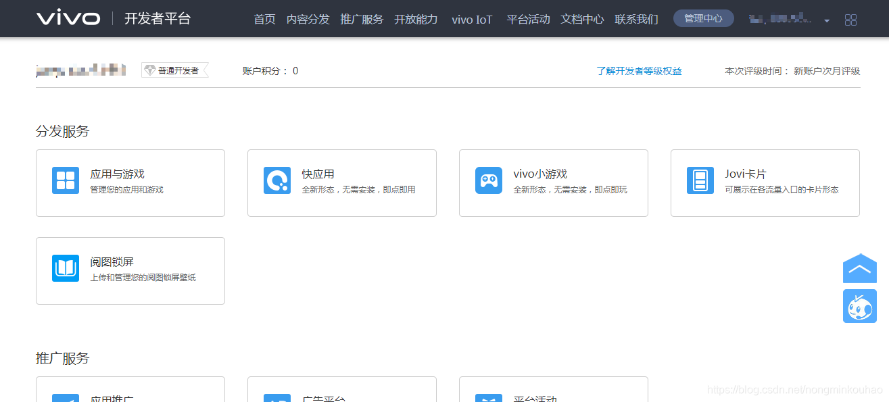Click the 普通开发者 label text
Screen dimensions: 889x402
[178, 70]
